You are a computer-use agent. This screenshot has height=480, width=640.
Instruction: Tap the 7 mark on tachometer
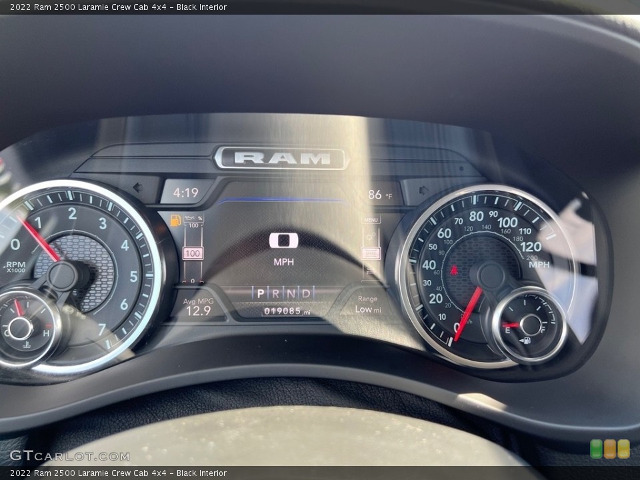pos(101,329)
